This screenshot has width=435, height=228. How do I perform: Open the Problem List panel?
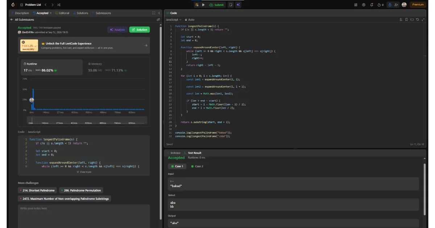(30, 5)
